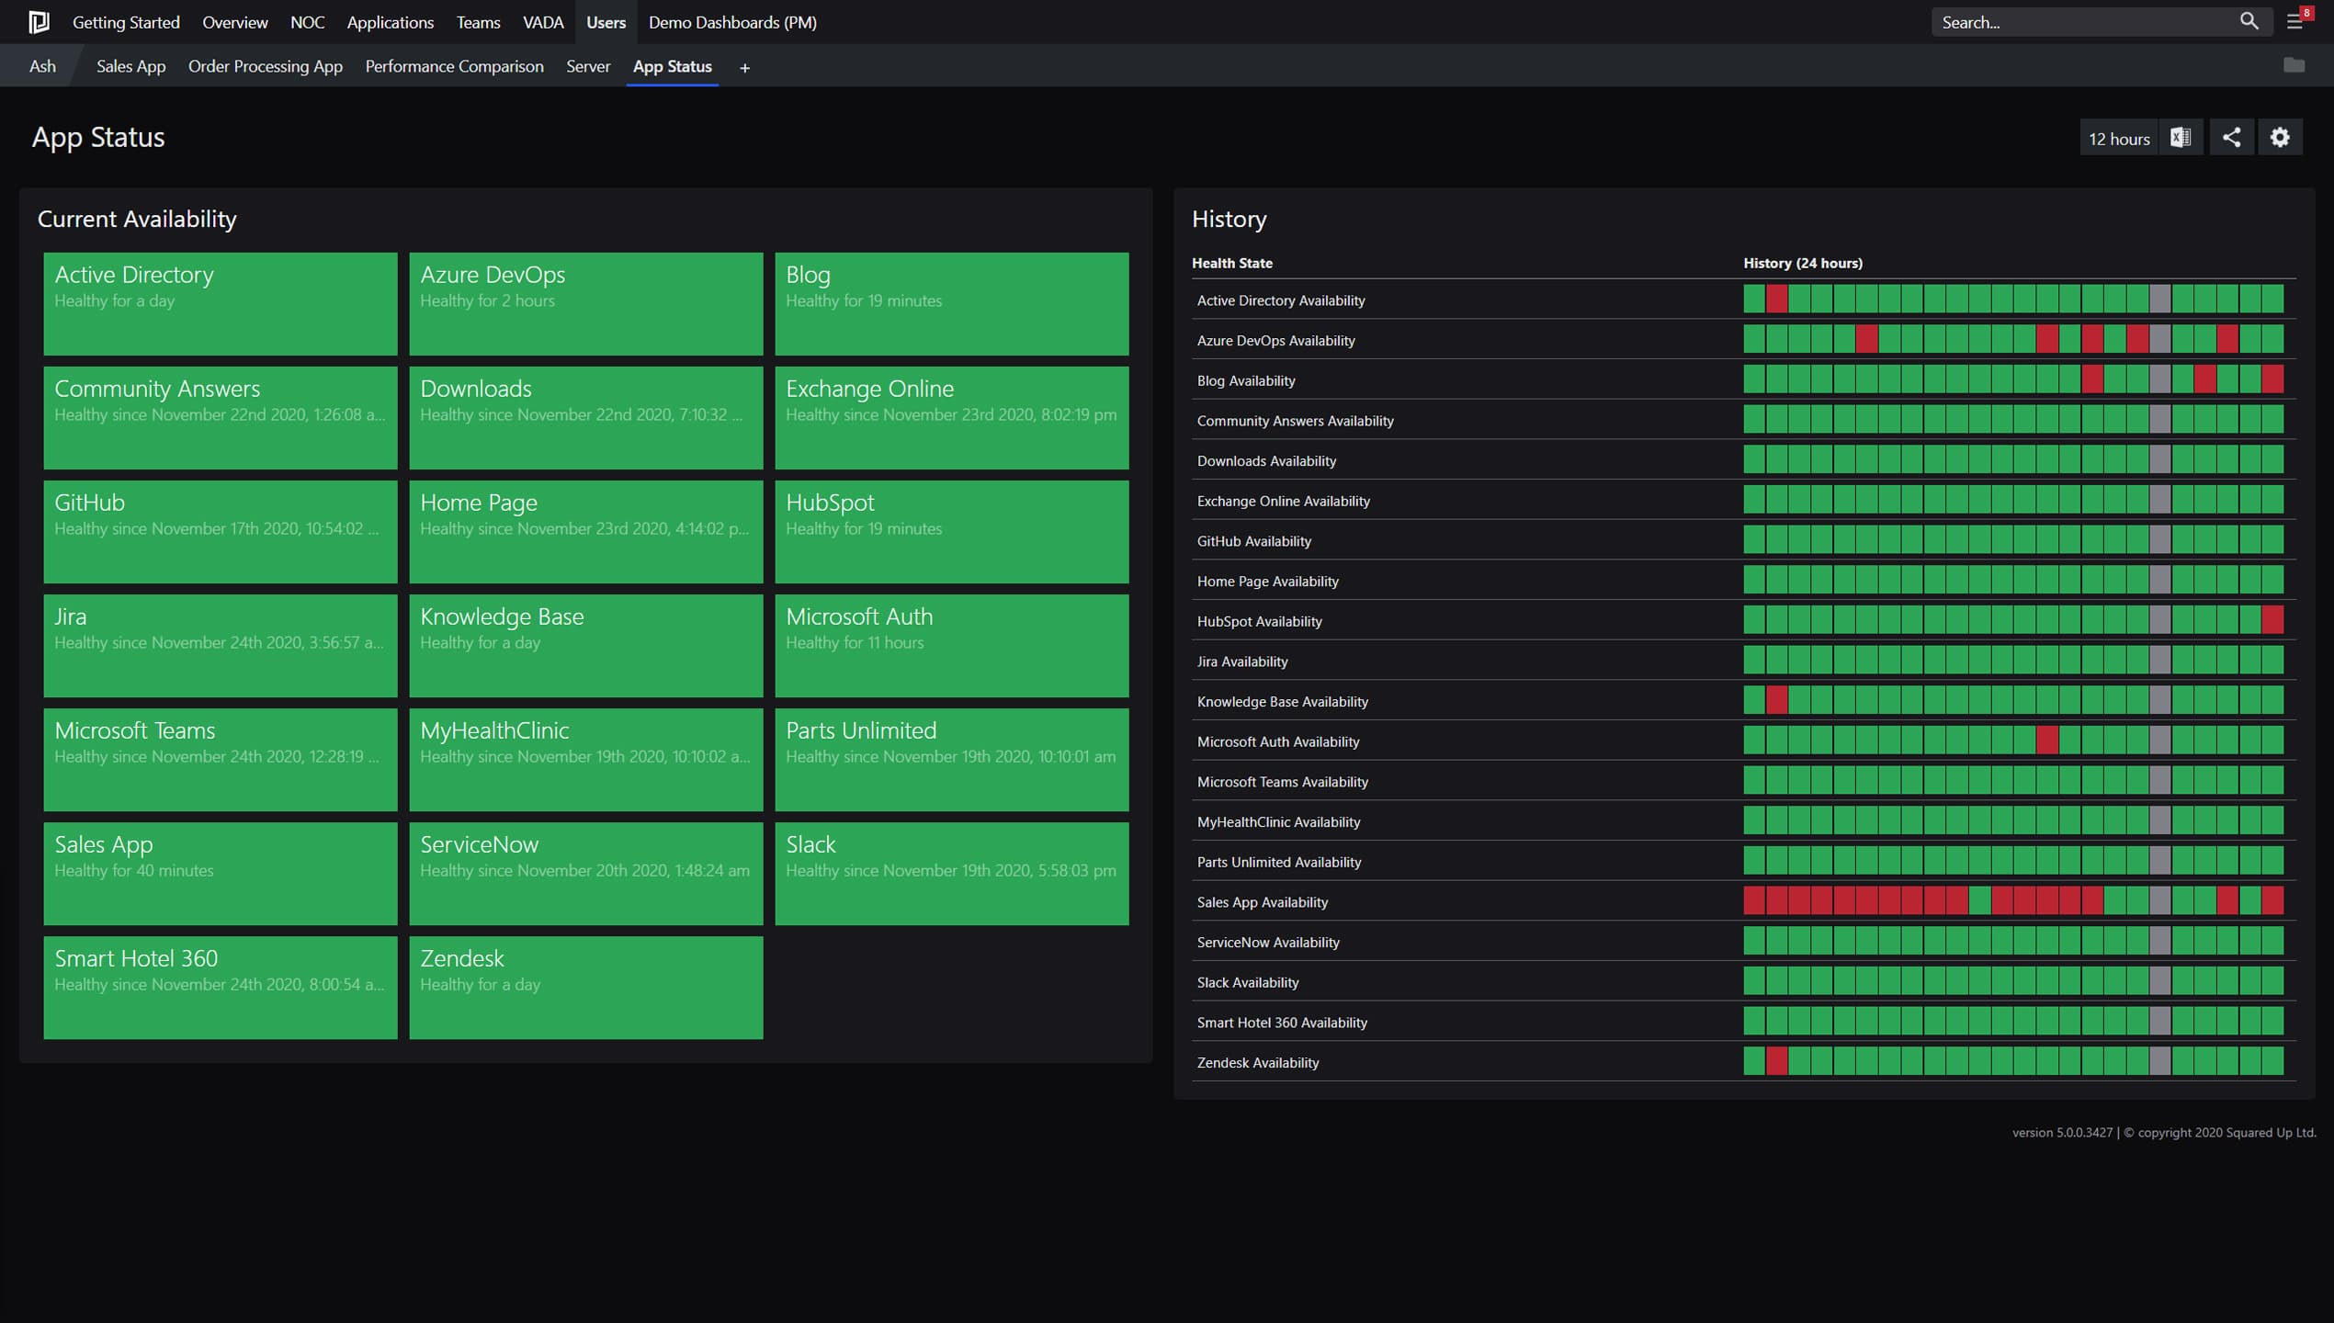Open the Zendesk status tile
Viewport: 2334px width, 1323px height.
586,987
